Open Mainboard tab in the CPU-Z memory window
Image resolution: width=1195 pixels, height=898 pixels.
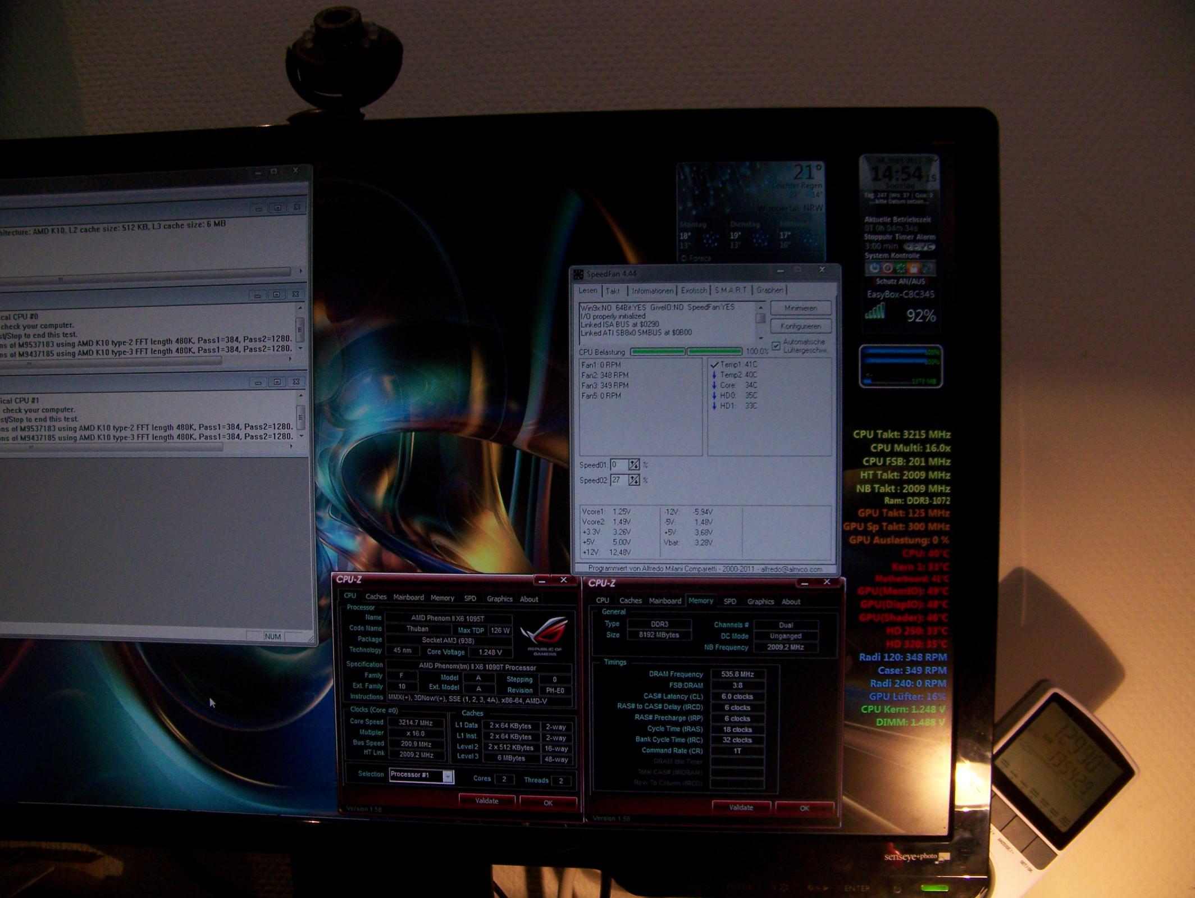(x=665, y=601)
